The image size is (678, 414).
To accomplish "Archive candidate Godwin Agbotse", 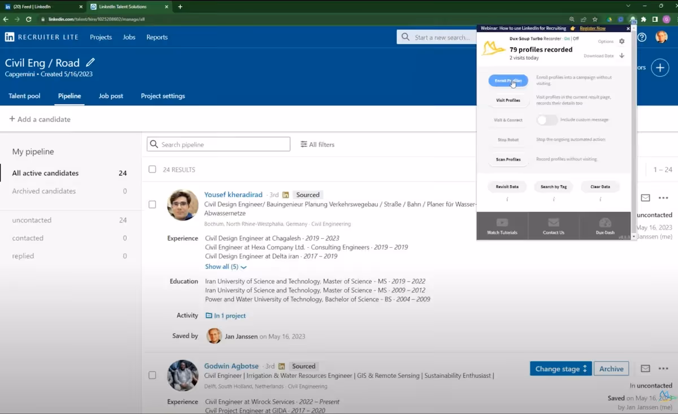I will [611, 369].
